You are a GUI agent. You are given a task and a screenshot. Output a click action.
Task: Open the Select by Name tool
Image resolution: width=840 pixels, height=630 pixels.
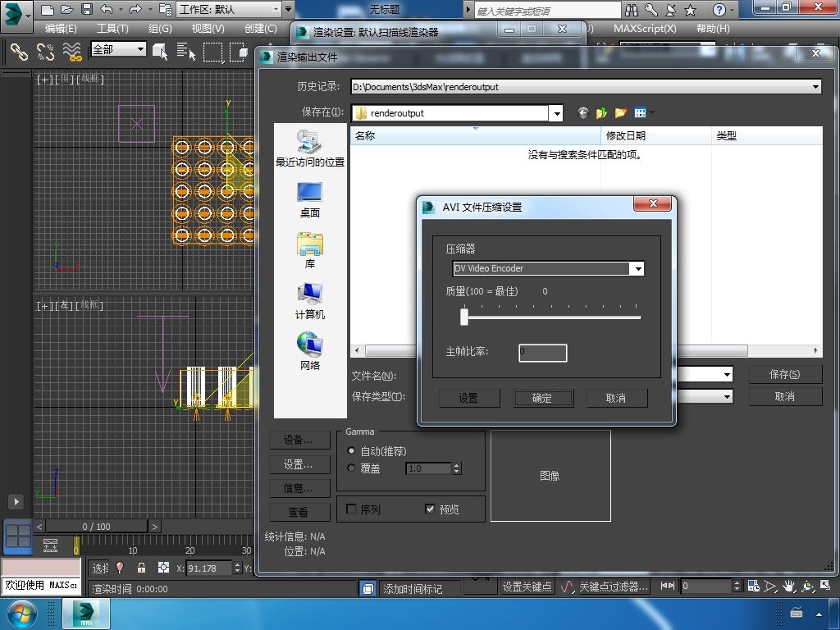point(186,52)
